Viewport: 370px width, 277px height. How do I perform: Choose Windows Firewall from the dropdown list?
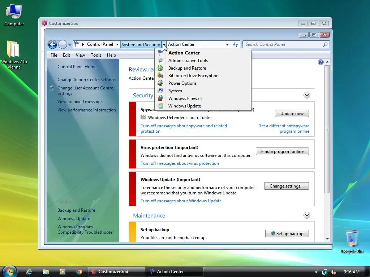[x=203, y=98]
